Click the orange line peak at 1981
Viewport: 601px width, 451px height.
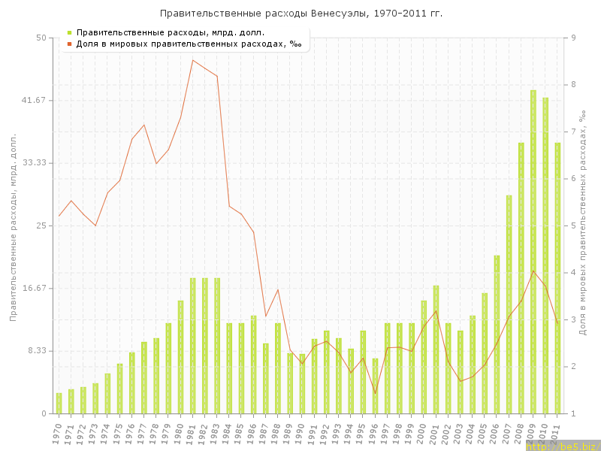click(x=193, y=60)
